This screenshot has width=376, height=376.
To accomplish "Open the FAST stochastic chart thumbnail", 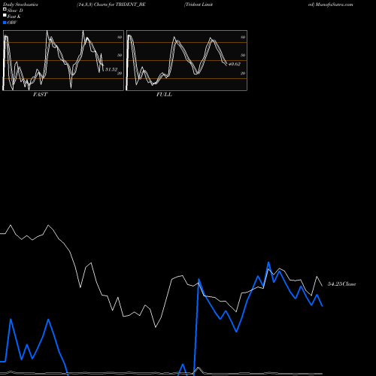I will tap(63, 60).
